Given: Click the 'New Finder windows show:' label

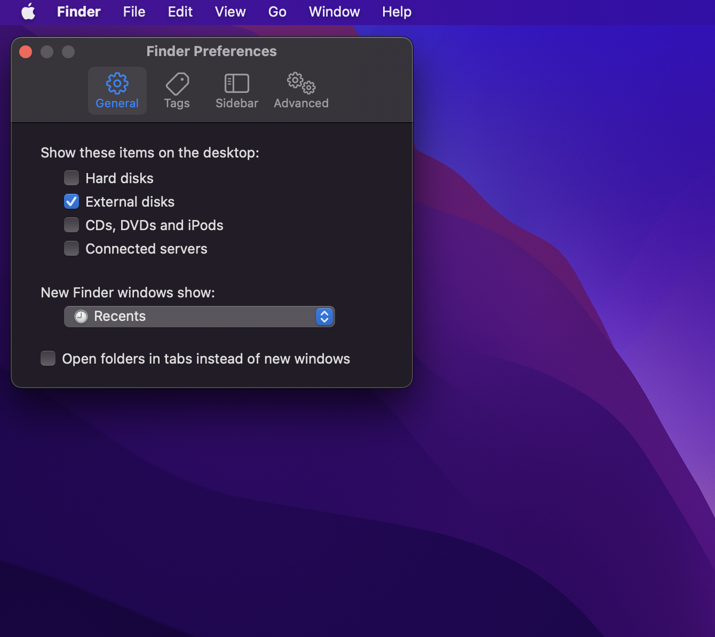Looking at the screenshot, I should (x=128, y=293).
